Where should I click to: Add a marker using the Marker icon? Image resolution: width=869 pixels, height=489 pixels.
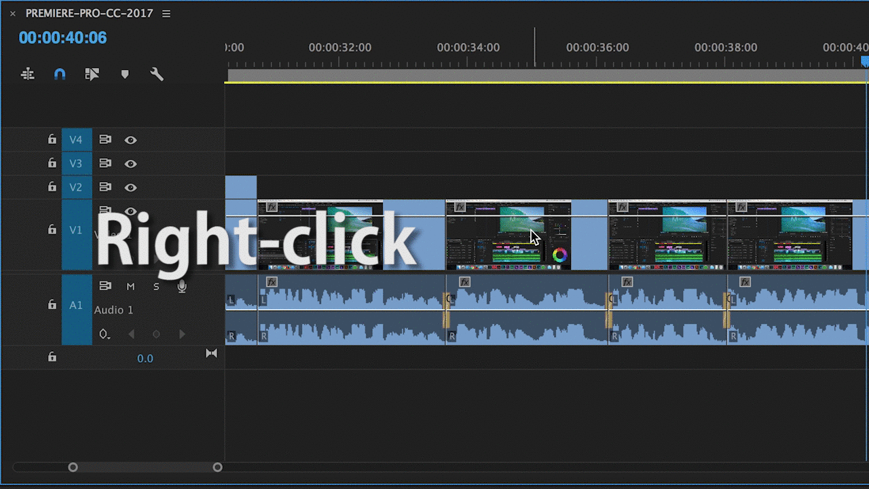[125, 73]
